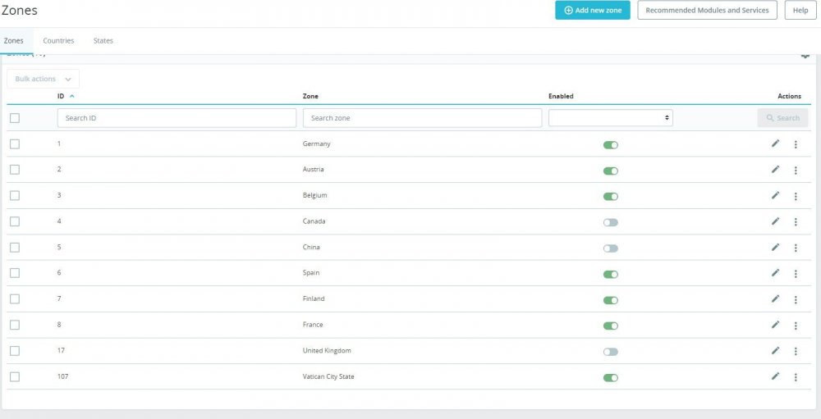Screen dimensions: 821x419
Task: Sort by ID column arrow
Action: (x=71, y=96)
